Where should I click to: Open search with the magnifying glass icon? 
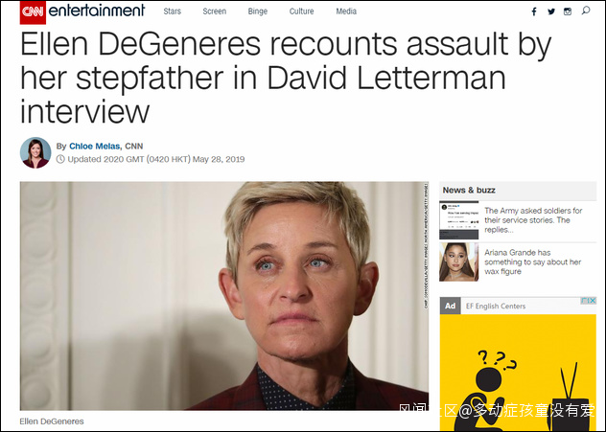[586, 11]
